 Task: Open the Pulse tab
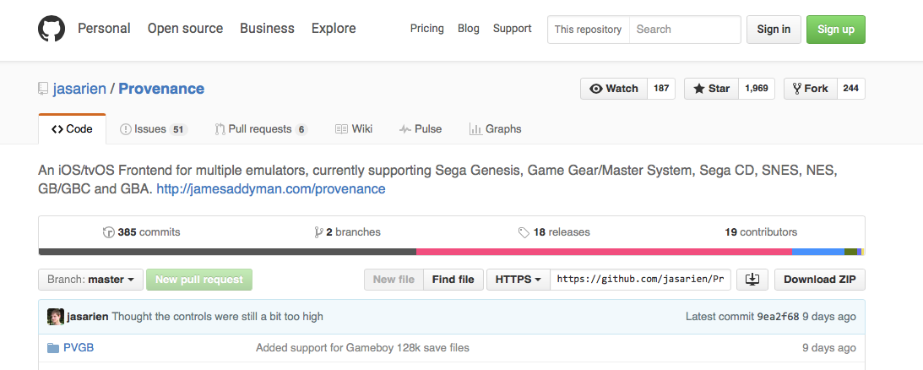pos(421,129)
